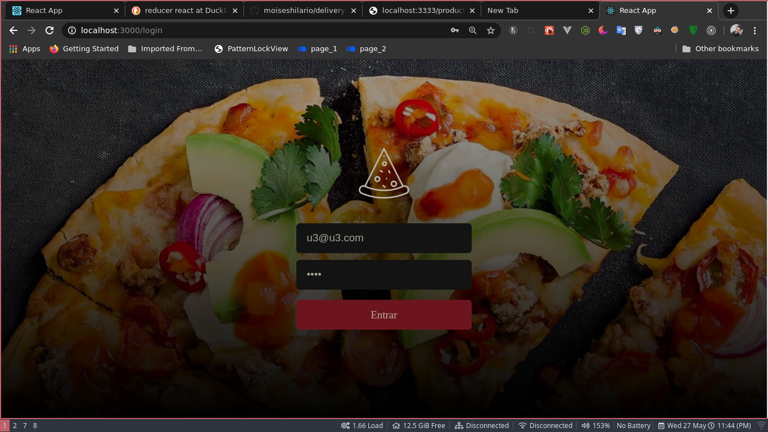768x432 pixels.
Task: Click the active workspace 1 indicator
Action: (4, 426)
